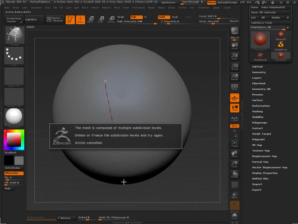This screenshot has width=298, height=224.
Task: Click the Edit mode icon
Action: [70, 20]
